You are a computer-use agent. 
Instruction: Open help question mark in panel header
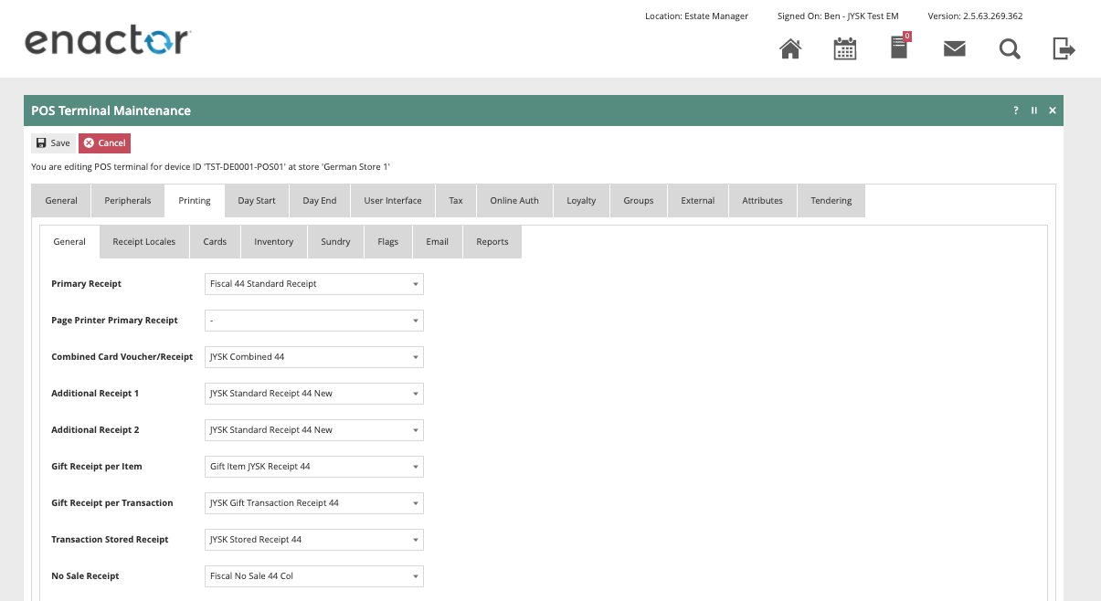1016,111
